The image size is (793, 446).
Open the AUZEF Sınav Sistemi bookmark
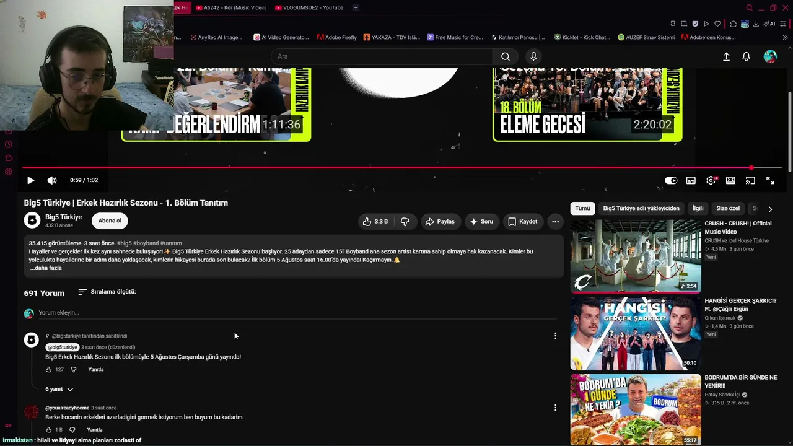646,37
